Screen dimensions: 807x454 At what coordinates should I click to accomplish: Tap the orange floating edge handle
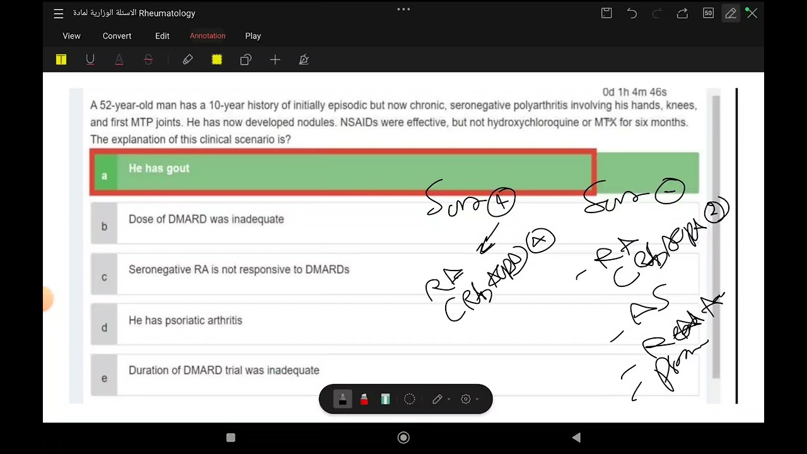48,300
